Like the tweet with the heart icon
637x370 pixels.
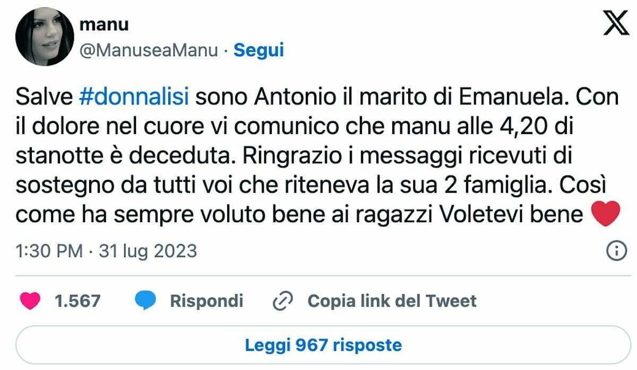coord(31,301)
